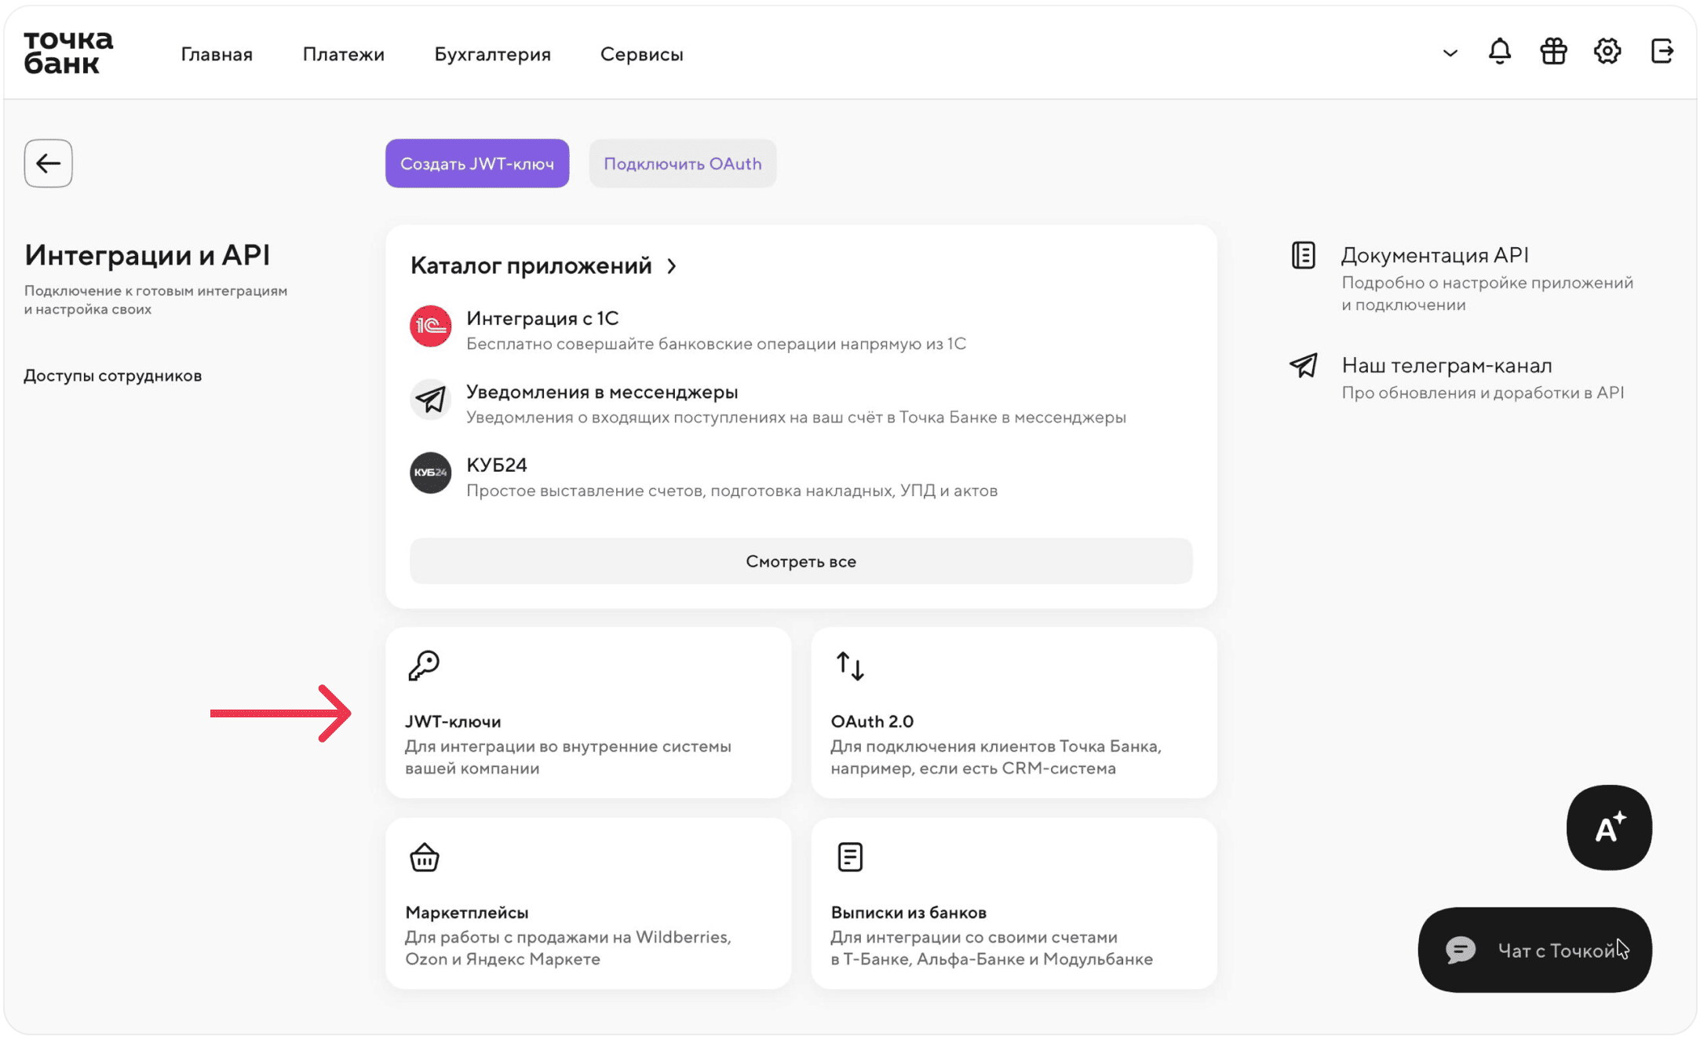Open Каталог приложений heading

(531, 265)
